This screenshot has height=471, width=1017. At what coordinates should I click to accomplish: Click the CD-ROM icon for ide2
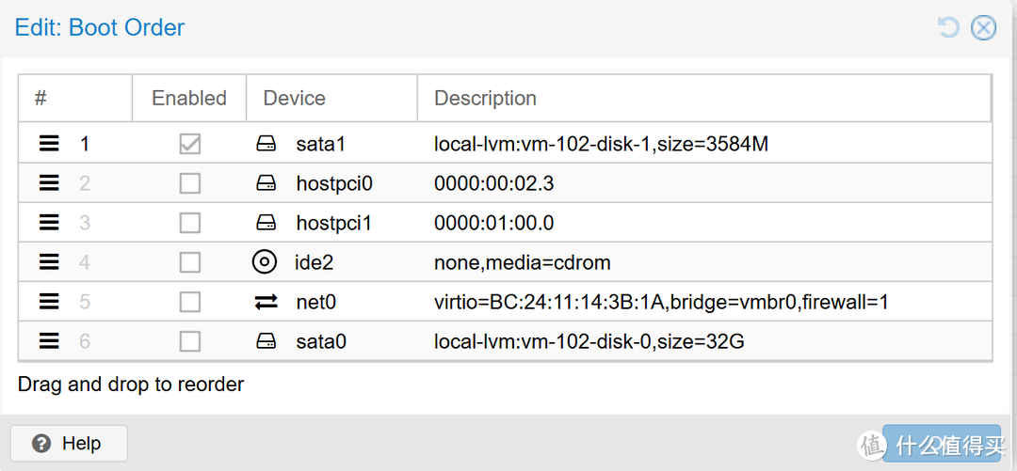tap(265, 262)
